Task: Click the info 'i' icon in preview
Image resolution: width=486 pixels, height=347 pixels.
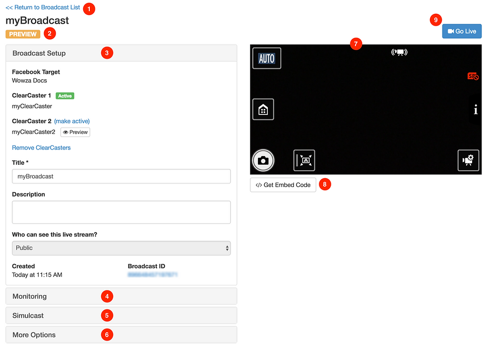Action: coord(476,109)
